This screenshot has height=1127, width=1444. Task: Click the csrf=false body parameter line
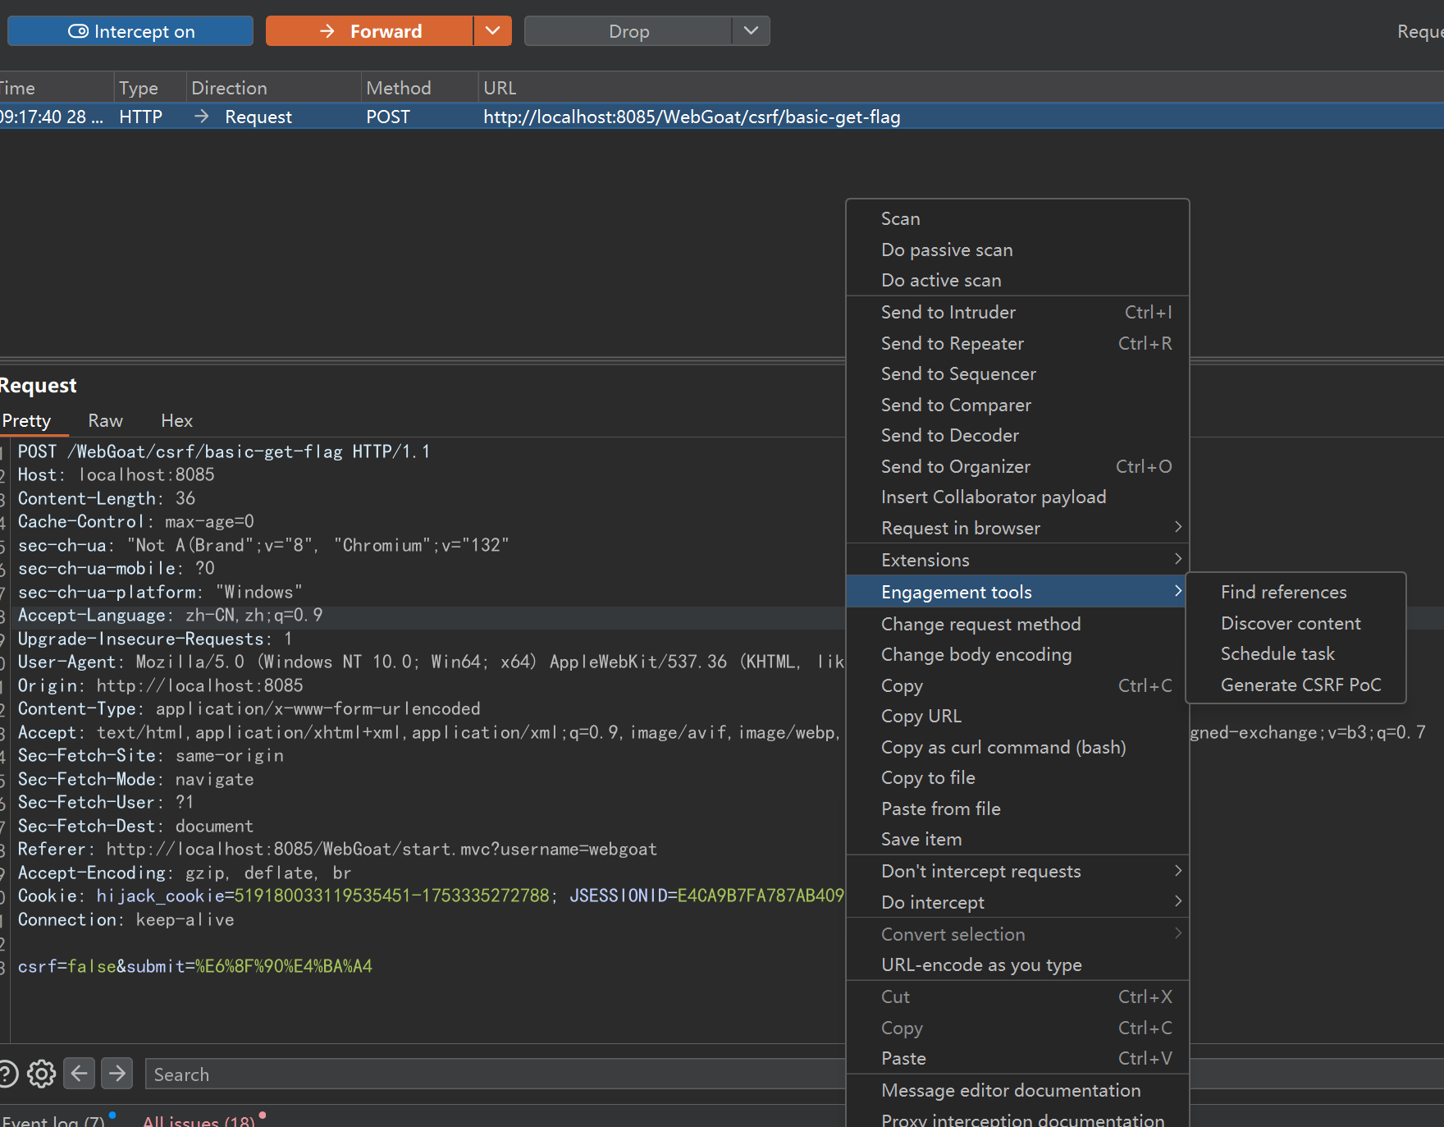[x=195, y=966]
